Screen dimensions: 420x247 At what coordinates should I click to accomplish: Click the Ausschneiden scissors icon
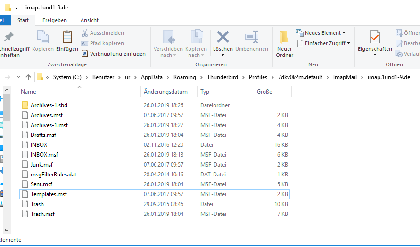point(85,33)
